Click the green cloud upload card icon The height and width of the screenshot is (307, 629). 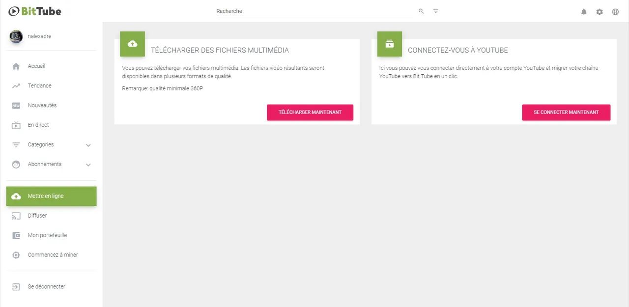pyautogui.click(x=133, y=44)
